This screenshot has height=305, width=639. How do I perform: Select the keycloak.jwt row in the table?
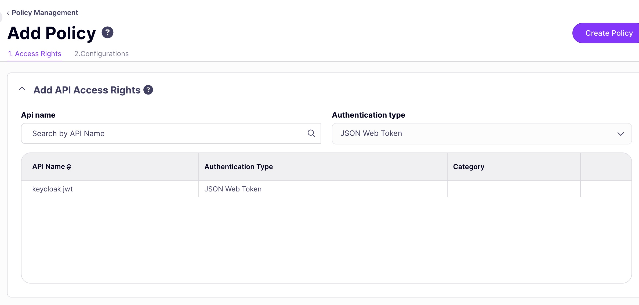[52, 189]
